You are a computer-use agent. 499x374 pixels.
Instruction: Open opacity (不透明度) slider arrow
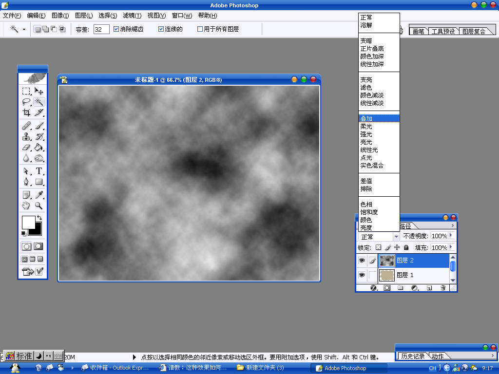click(x=451, y=236)
